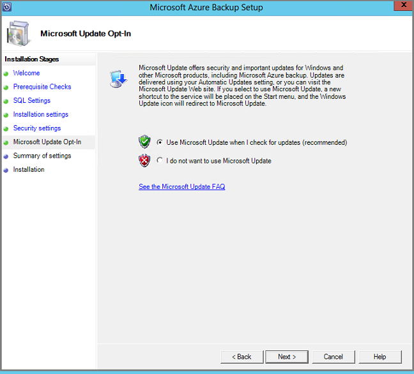Click green bullet next to Welcome stage
The image size is (414, 374).
point(6,73)
